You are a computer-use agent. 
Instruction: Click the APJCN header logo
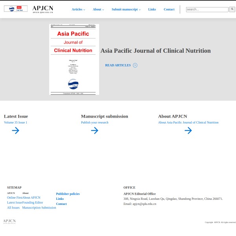point(42,9)
